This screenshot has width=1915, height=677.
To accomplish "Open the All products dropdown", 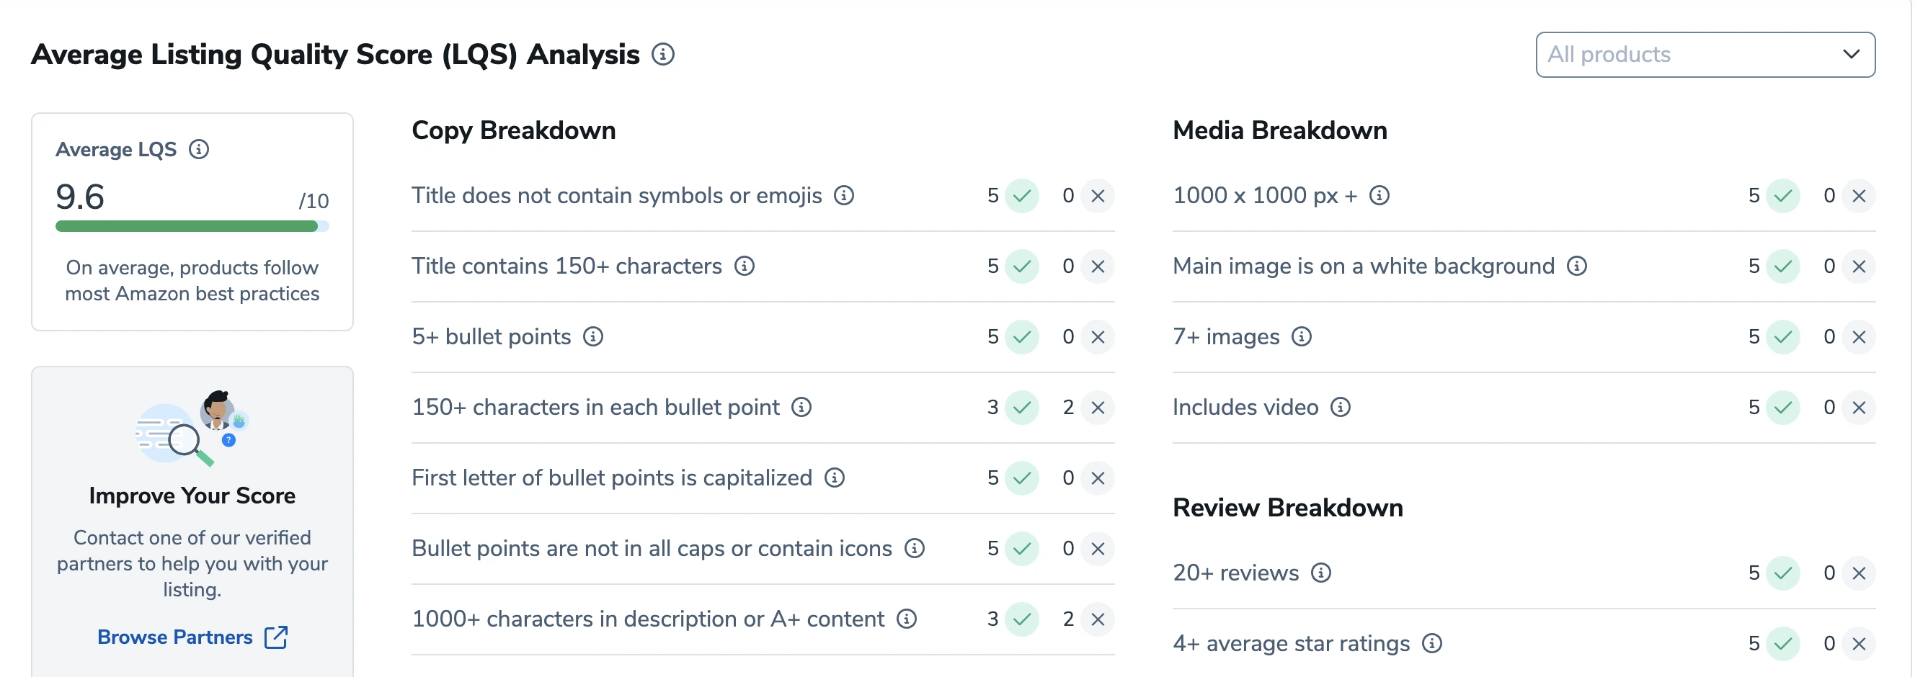I will click(x=1704, y=54).
